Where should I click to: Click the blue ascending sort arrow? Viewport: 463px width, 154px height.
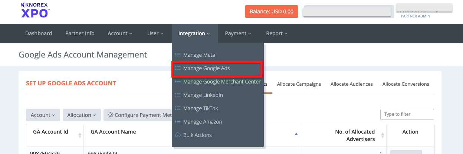[296, 134]
